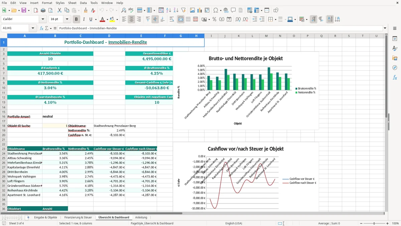Click the zoom out minus button
The height and width of the screenshot is (226, 401).
tap(361, 223)
